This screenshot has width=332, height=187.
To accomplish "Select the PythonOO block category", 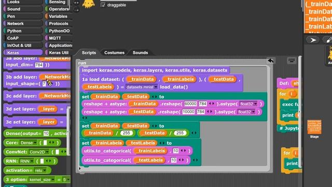I will [x=59, y=31].
